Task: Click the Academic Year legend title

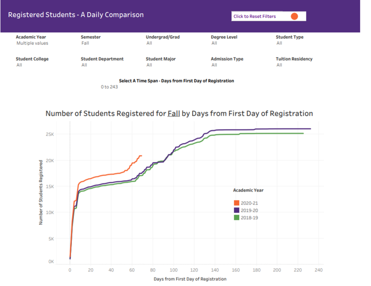Action: pos(248,190)
